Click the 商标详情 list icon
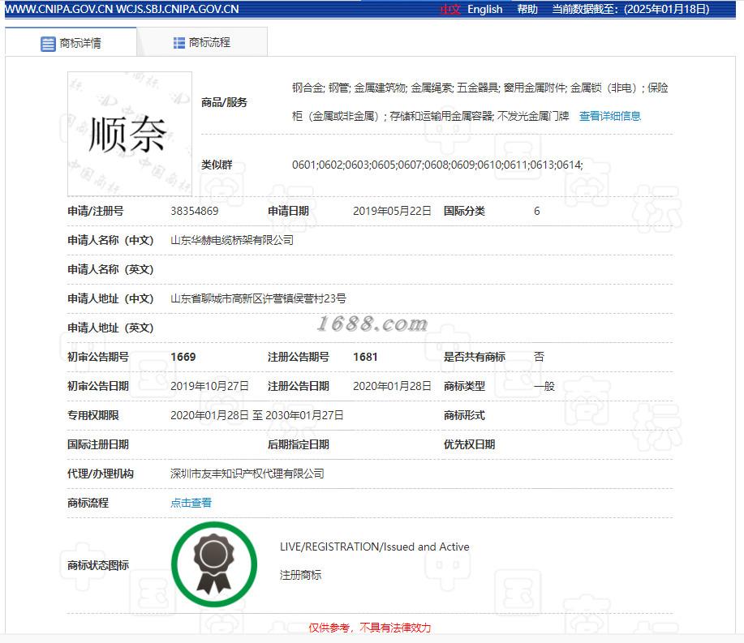Viewport: 744px width, 643px height. [x=48, y=44]
